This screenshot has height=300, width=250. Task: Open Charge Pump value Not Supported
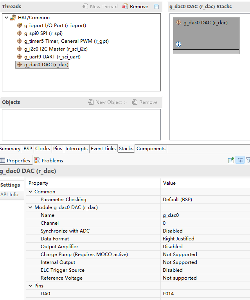pyautogui.click(x=205, y=255)
